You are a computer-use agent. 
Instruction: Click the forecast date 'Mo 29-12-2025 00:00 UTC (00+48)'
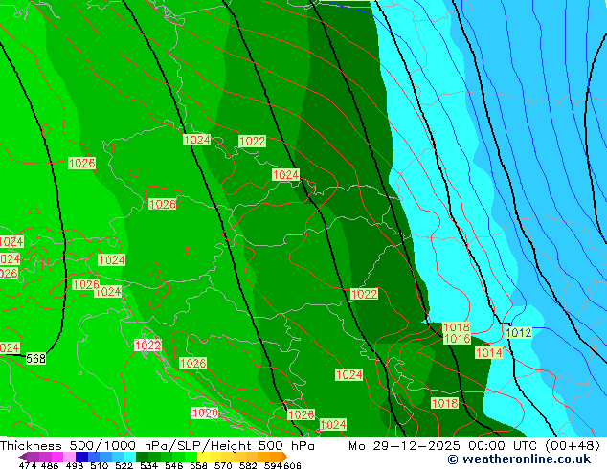point(474,446)
